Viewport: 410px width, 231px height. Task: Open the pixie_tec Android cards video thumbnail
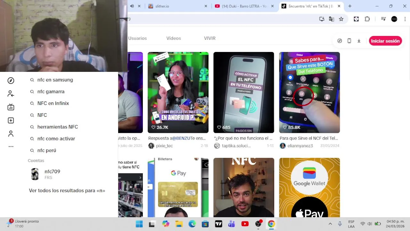point(178,92)
